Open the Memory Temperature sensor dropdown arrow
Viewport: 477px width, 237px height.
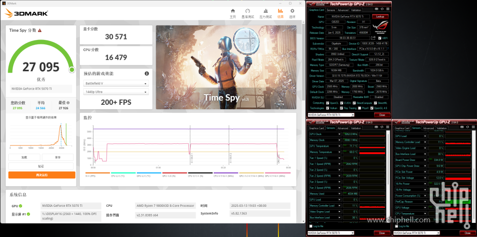coord(340,152)
